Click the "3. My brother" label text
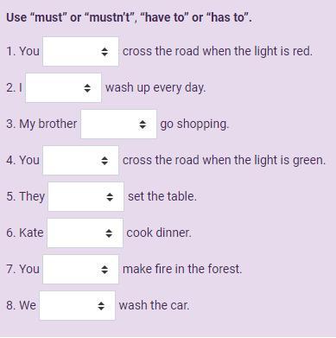The width and height of the screenshot is (336, 338). (x=41, y=124)
